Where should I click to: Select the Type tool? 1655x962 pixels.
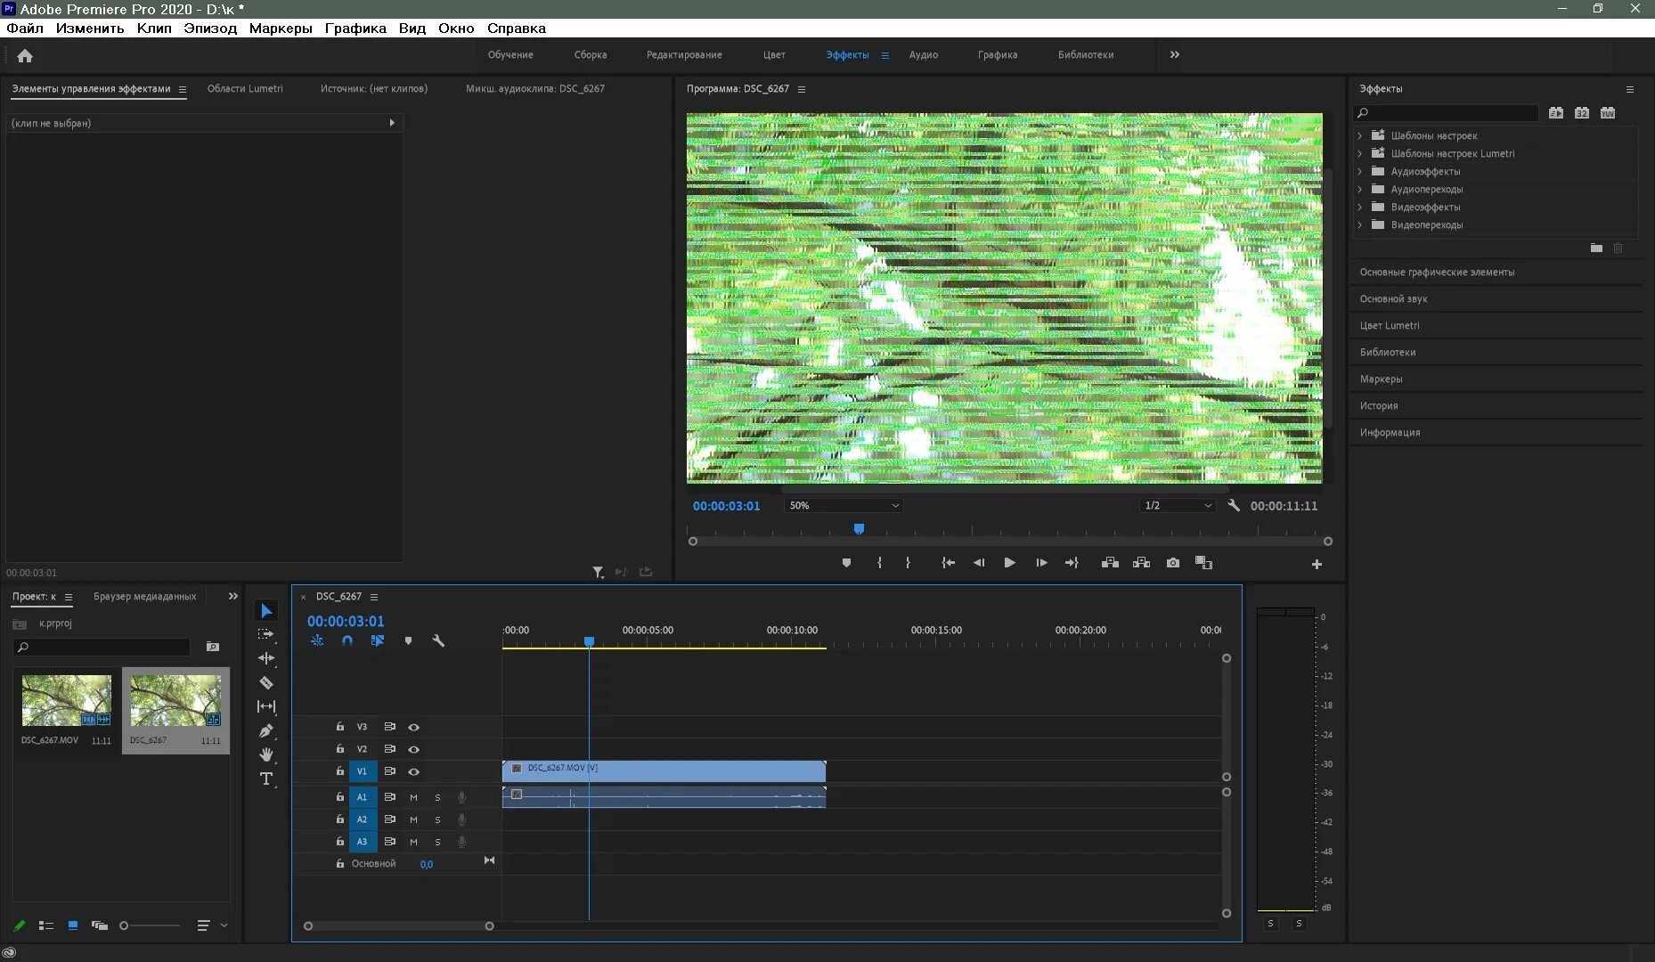266,779
